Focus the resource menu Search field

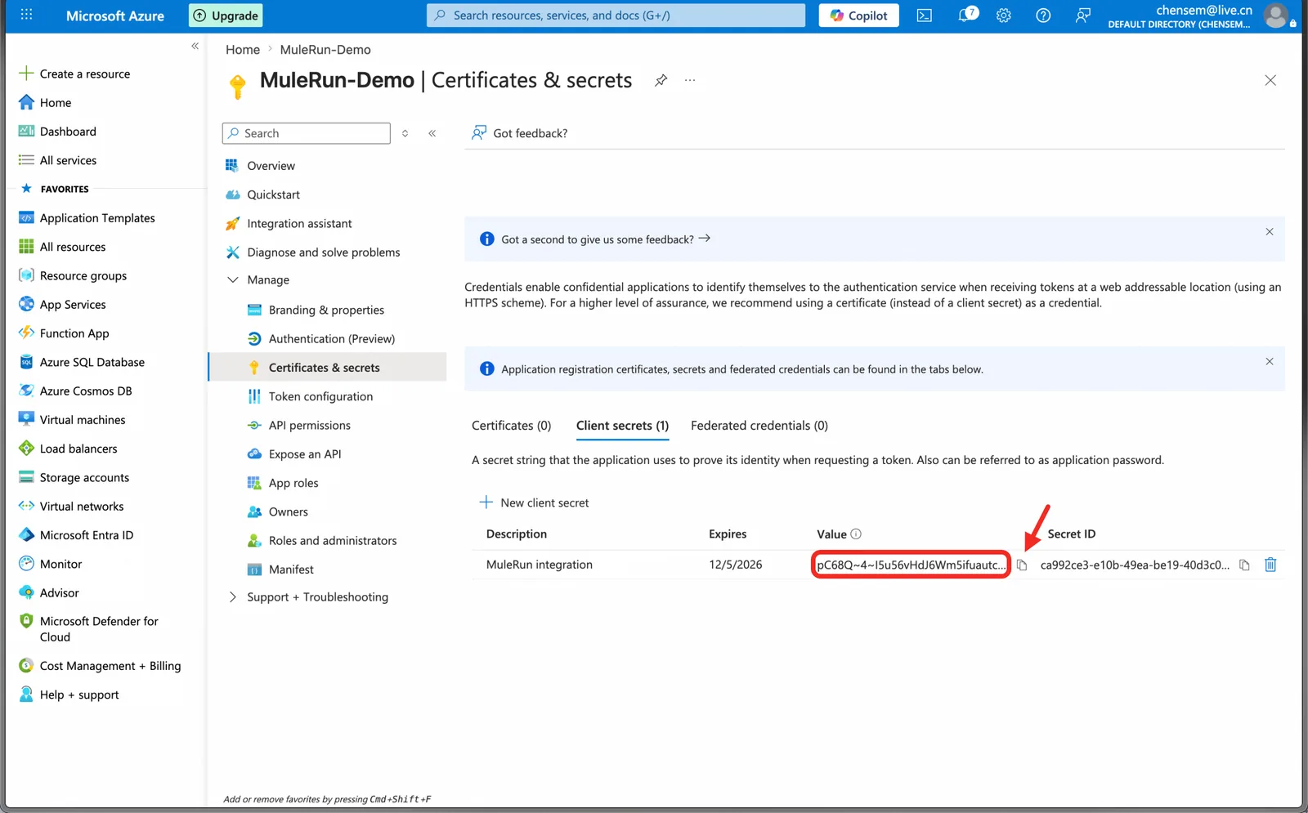307,133
